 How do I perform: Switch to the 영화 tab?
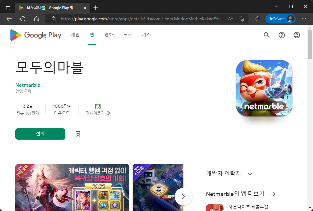tap(109, 35)
